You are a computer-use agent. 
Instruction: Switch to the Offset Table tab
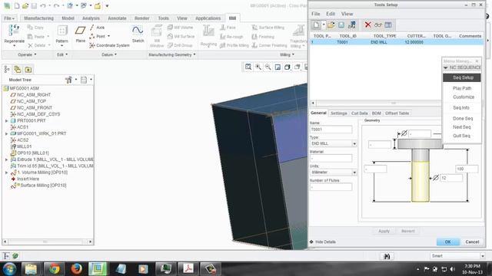tap(397, 113)
